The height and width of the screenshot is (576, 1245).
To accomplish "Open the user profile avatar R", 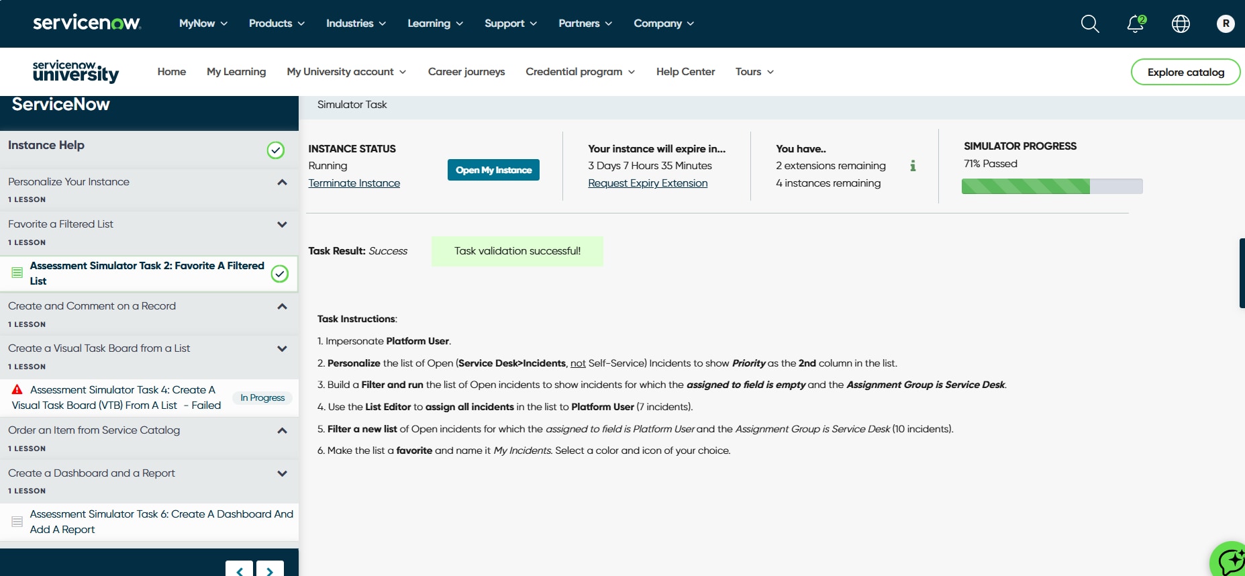I will 1226,23.
